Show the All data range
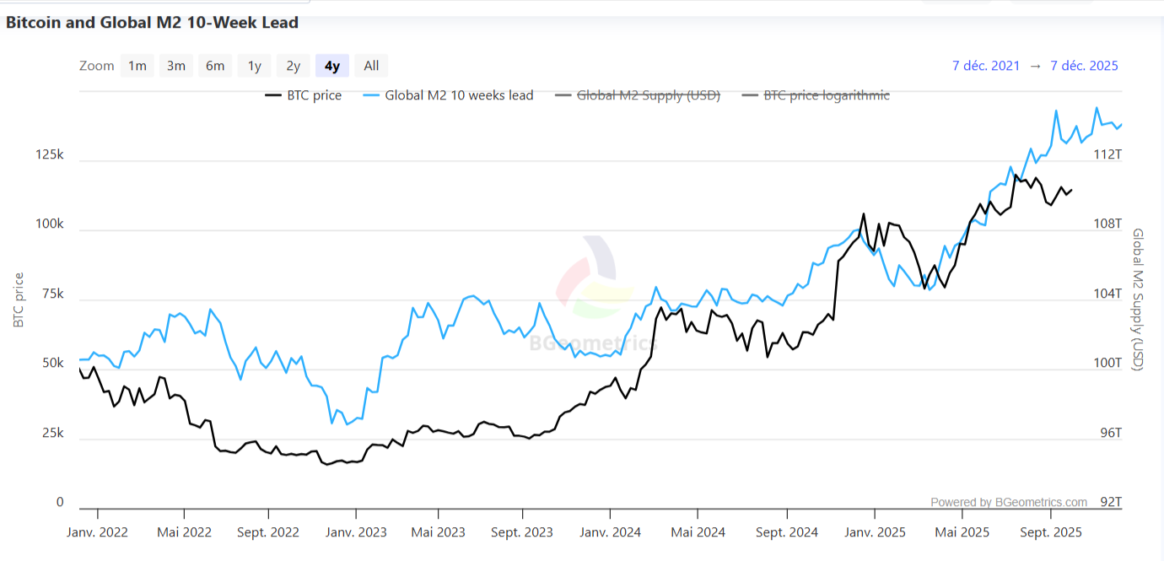The height and width of the screenshot is (561, 1164). point(370,65)
